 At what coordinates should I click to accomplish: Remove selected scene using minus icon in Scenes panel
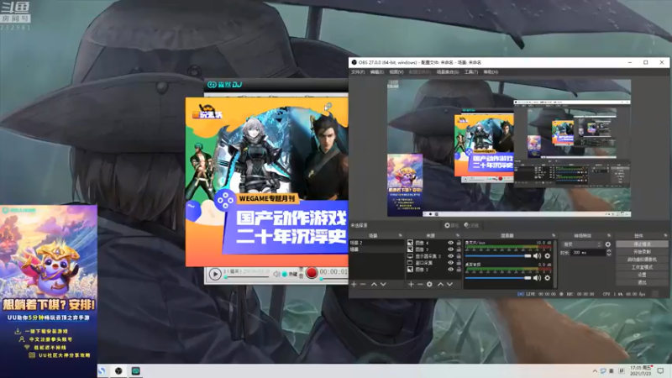click(363, 284)
